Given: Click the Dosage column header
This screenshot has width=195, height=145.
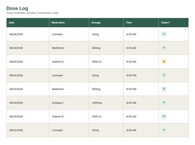Looking at the screenshot, I should 106,23.
